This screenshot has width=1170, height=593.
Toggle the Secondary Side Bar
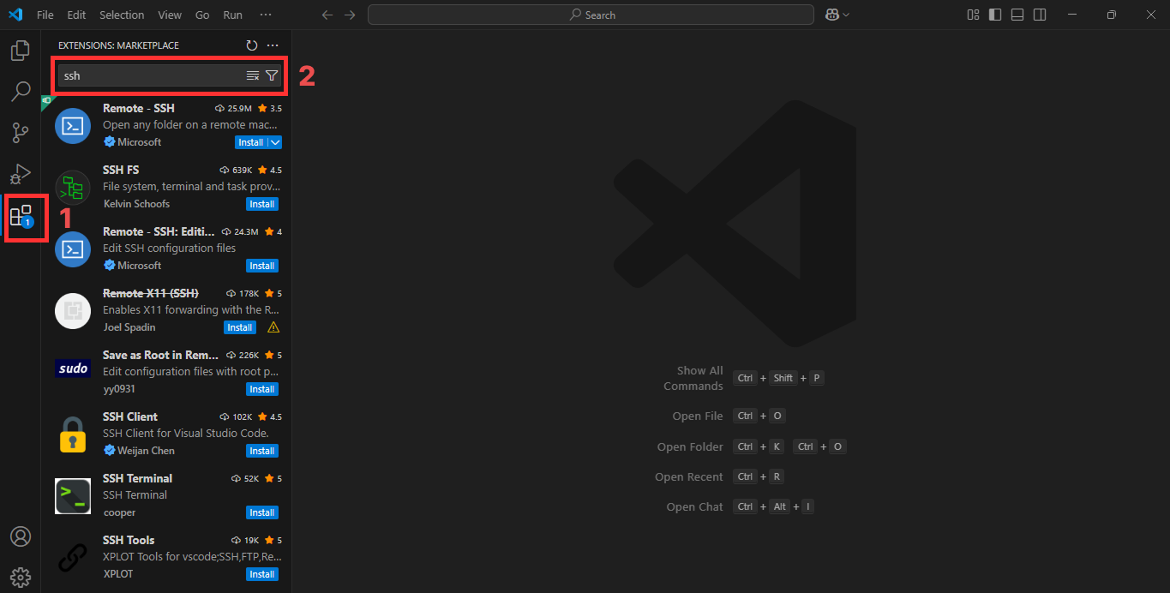(1039, 15)
